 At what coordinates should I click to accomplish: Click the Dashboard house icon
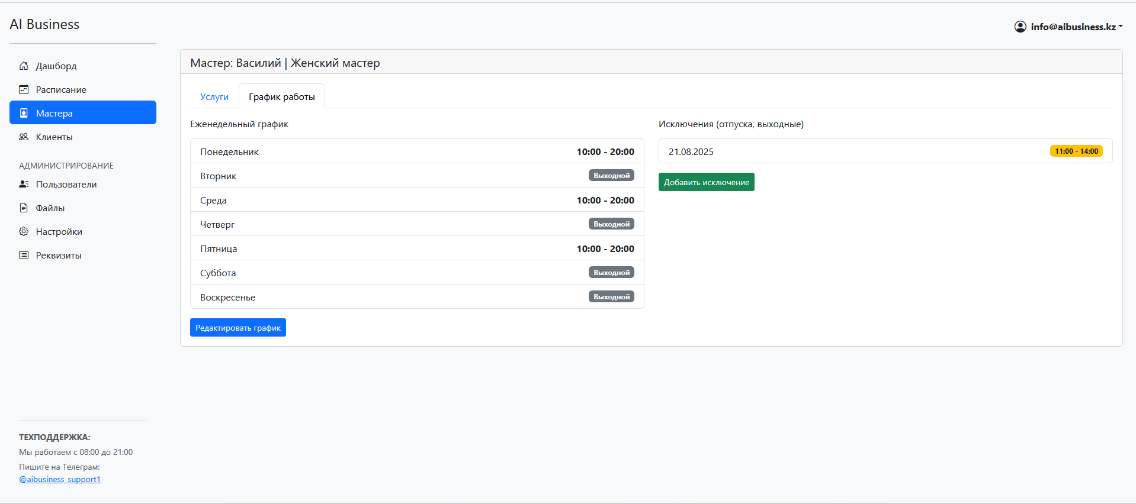point(24,66)
